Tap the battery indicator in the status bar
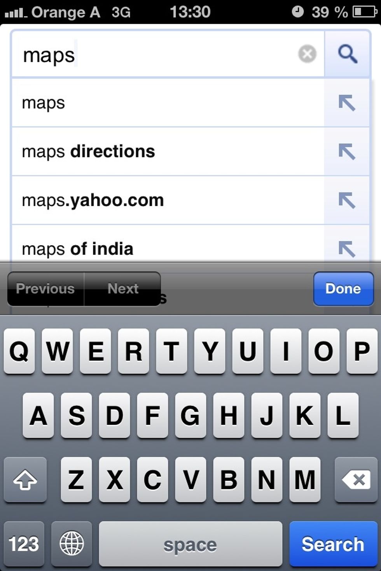Viewport: 381px width, 571px height. click(x=365, y=12)
